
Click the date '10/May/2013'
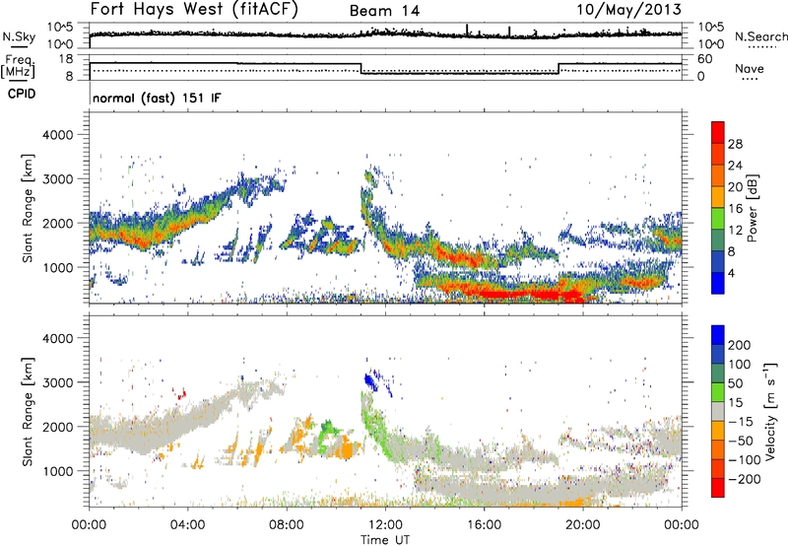628,9
